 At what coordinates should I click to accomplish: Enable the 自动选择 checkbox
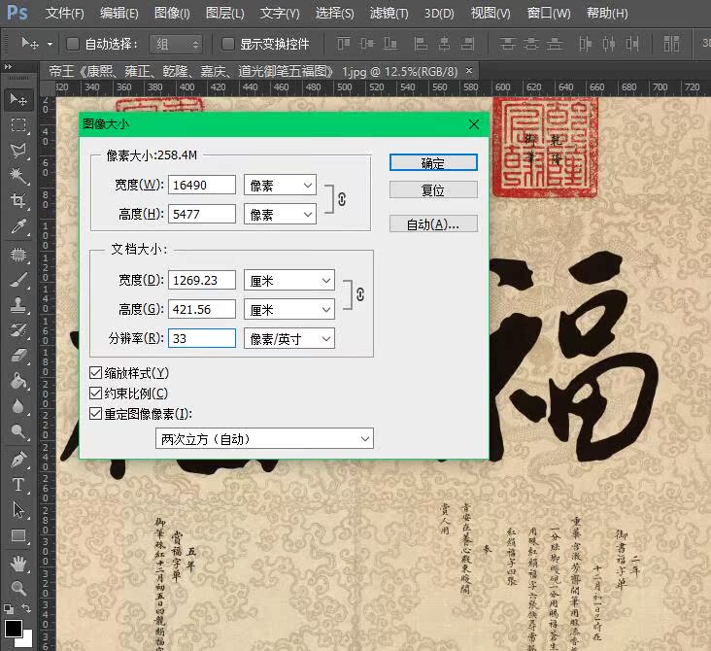coord(73,44)
